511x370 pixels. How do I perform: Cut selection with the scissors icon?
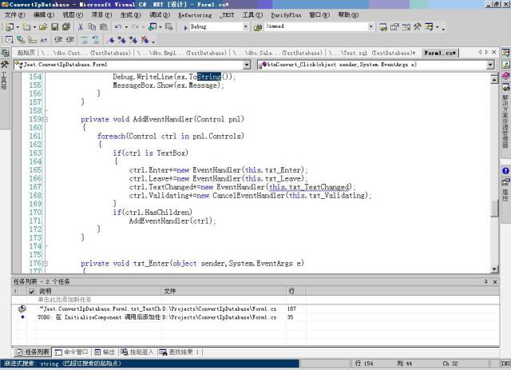pyautogui.click(x=80, y=27)
